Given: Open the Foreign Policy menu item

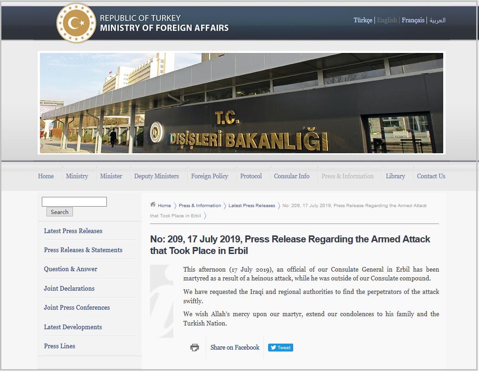Looking at the screenshot, I should 210,176.
